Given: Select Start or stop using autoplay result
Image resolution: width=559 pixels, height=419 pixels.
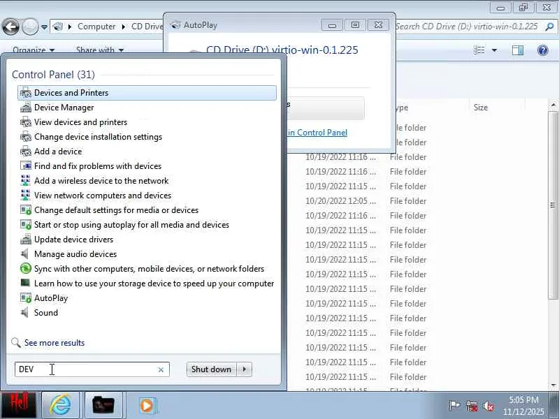Looking at the screenshot, I should tap(131, 225).
